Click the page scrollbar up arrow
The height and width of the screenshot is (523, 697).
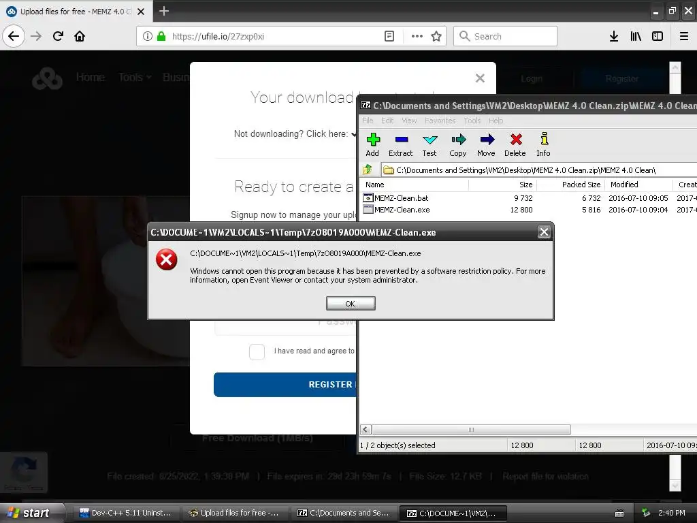coord(675,67)
